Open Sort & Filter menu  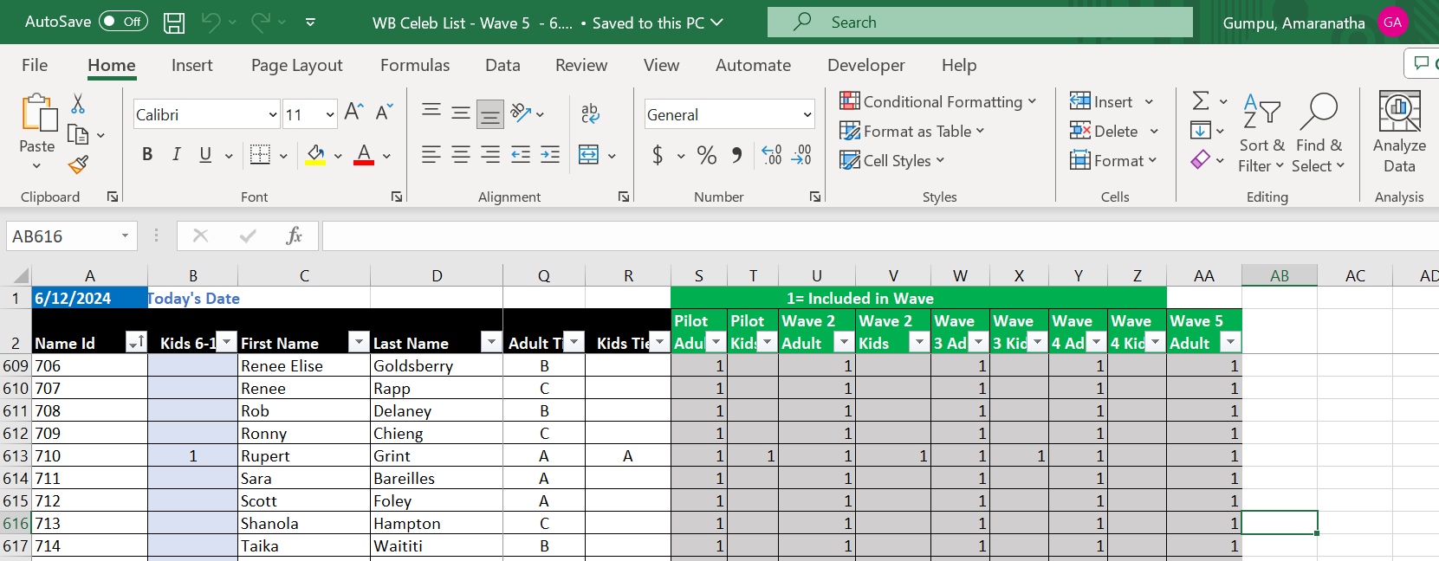tap(1261, 133)
